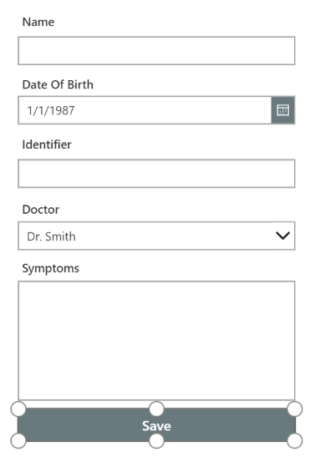Image resolution: width=330 pixels, height=462 pixels.
Task: Select the Symptoms label
Action: [x=51, y=269]
